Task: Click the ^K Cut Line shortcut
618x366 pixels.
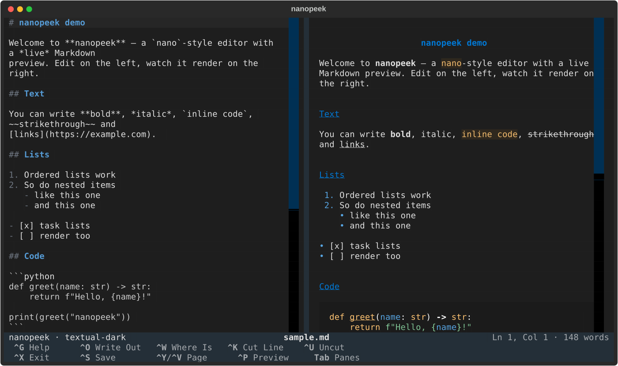Action: click(256, 348)
